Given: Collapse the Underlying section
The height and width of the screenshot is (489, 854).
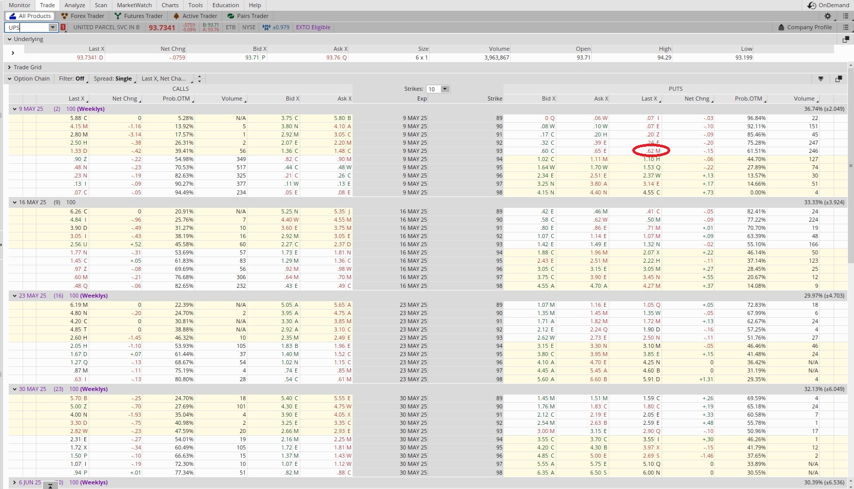Looking at the screenshot, I should 10,39.
